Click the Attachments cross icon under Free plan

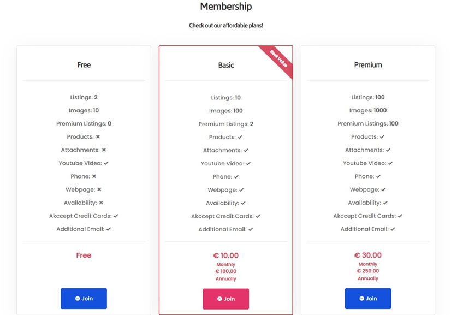coord(104,150)
